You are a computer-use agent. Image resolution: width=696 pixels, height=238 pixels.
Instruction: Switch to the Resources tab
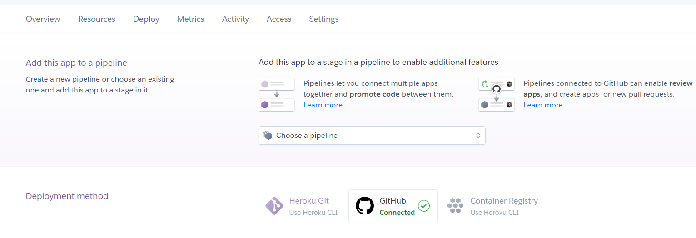(x=97, y=19)
